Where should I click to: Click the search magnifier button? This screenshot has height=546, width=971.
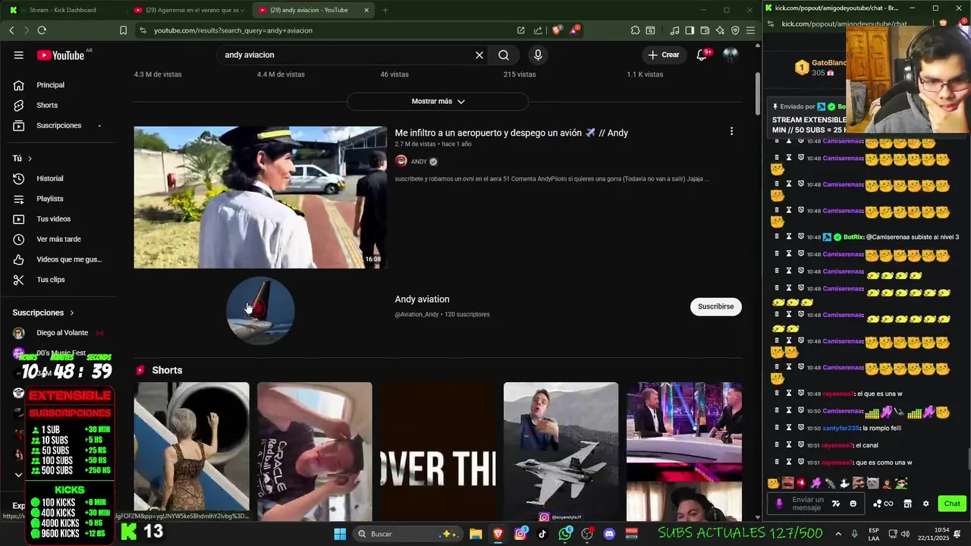pyautogui.click(x=504, y=55)
